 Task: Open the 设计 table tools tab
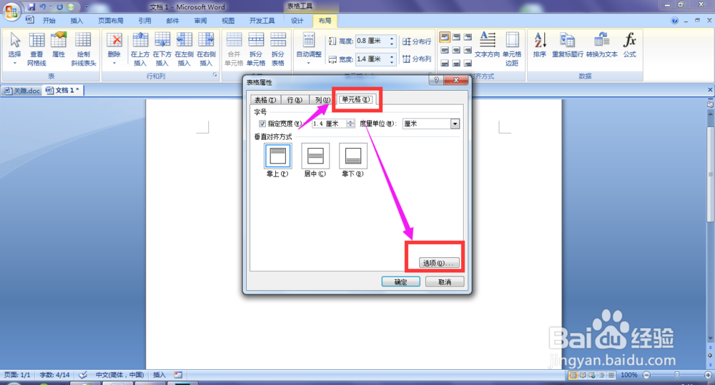pos(297,21)
